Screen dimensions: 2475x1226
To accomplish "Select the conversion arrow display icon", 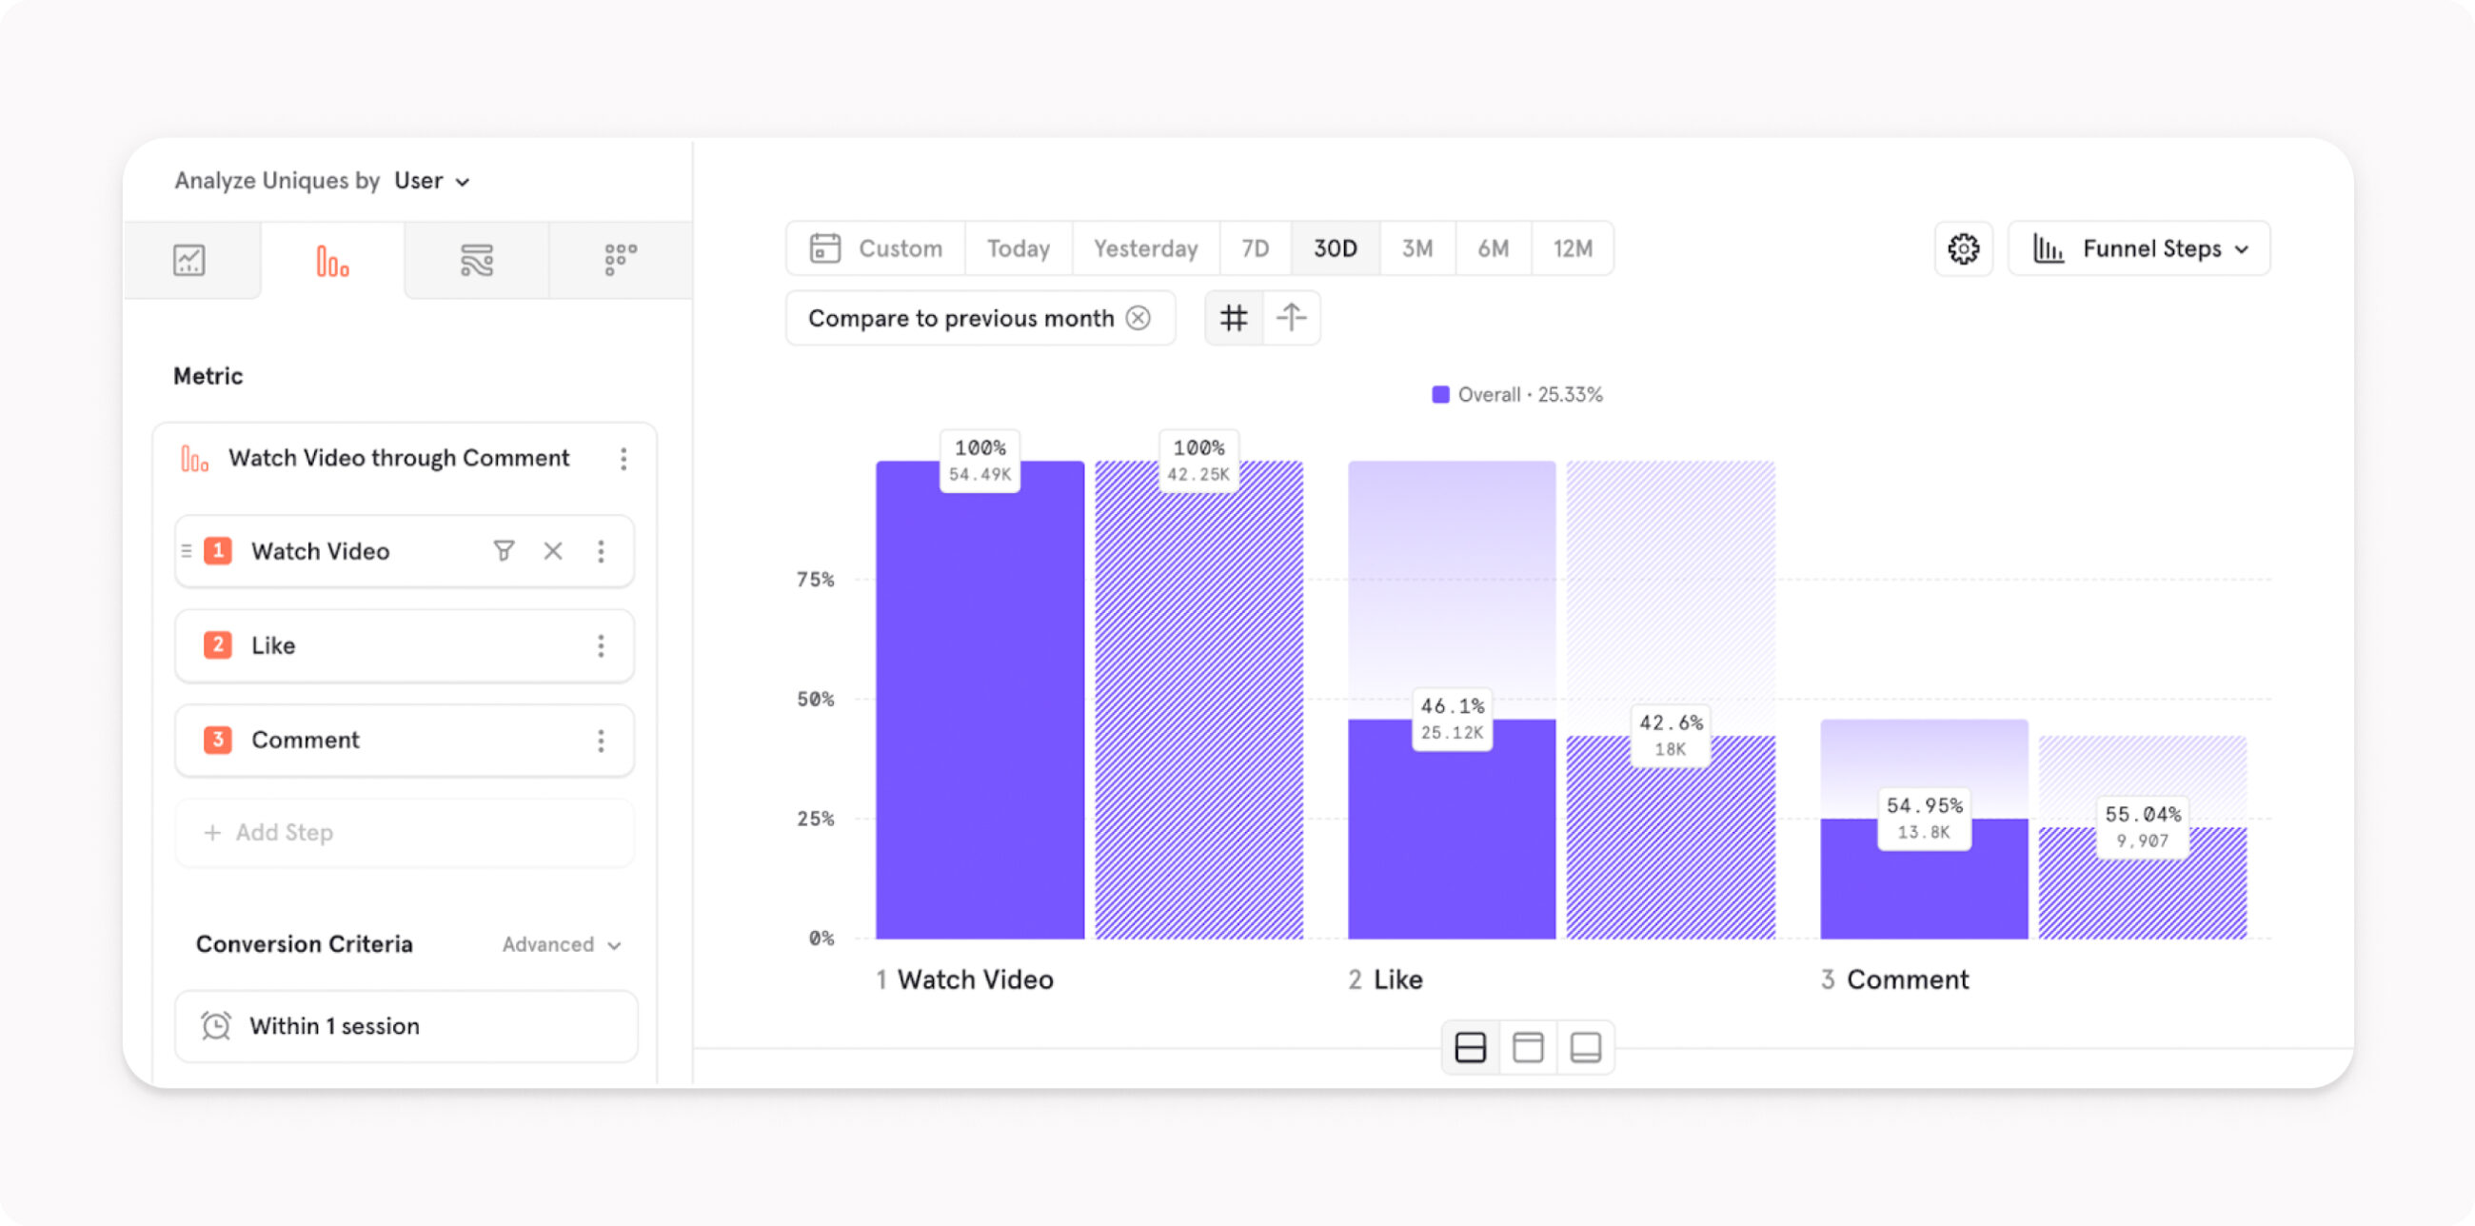I will coord(1292,317).
